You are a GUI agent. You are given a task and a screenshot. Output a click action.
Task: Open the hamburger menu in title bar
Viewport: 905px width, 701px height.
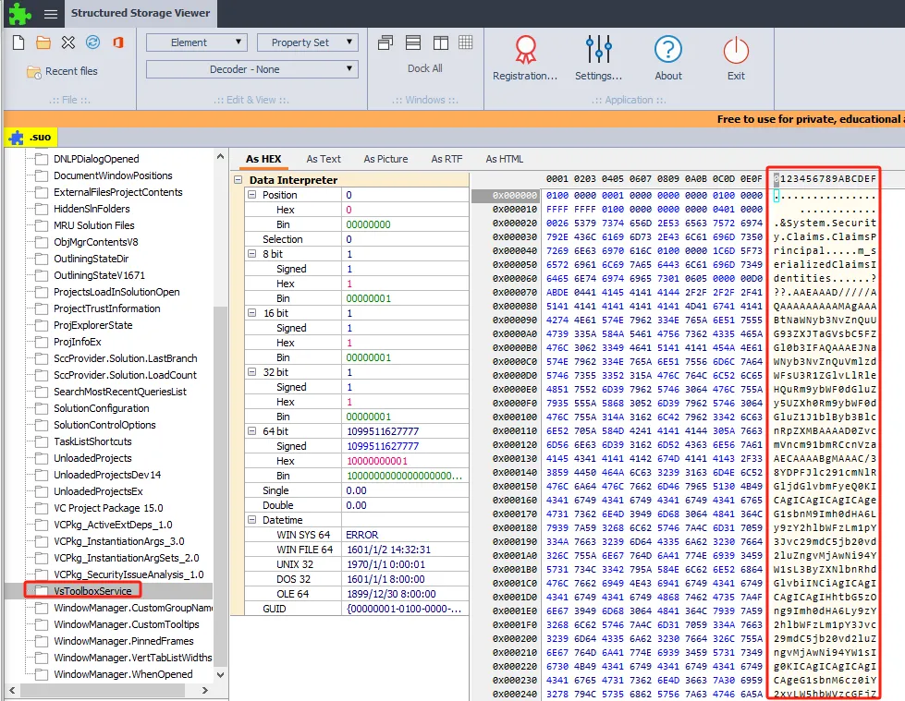51,14
